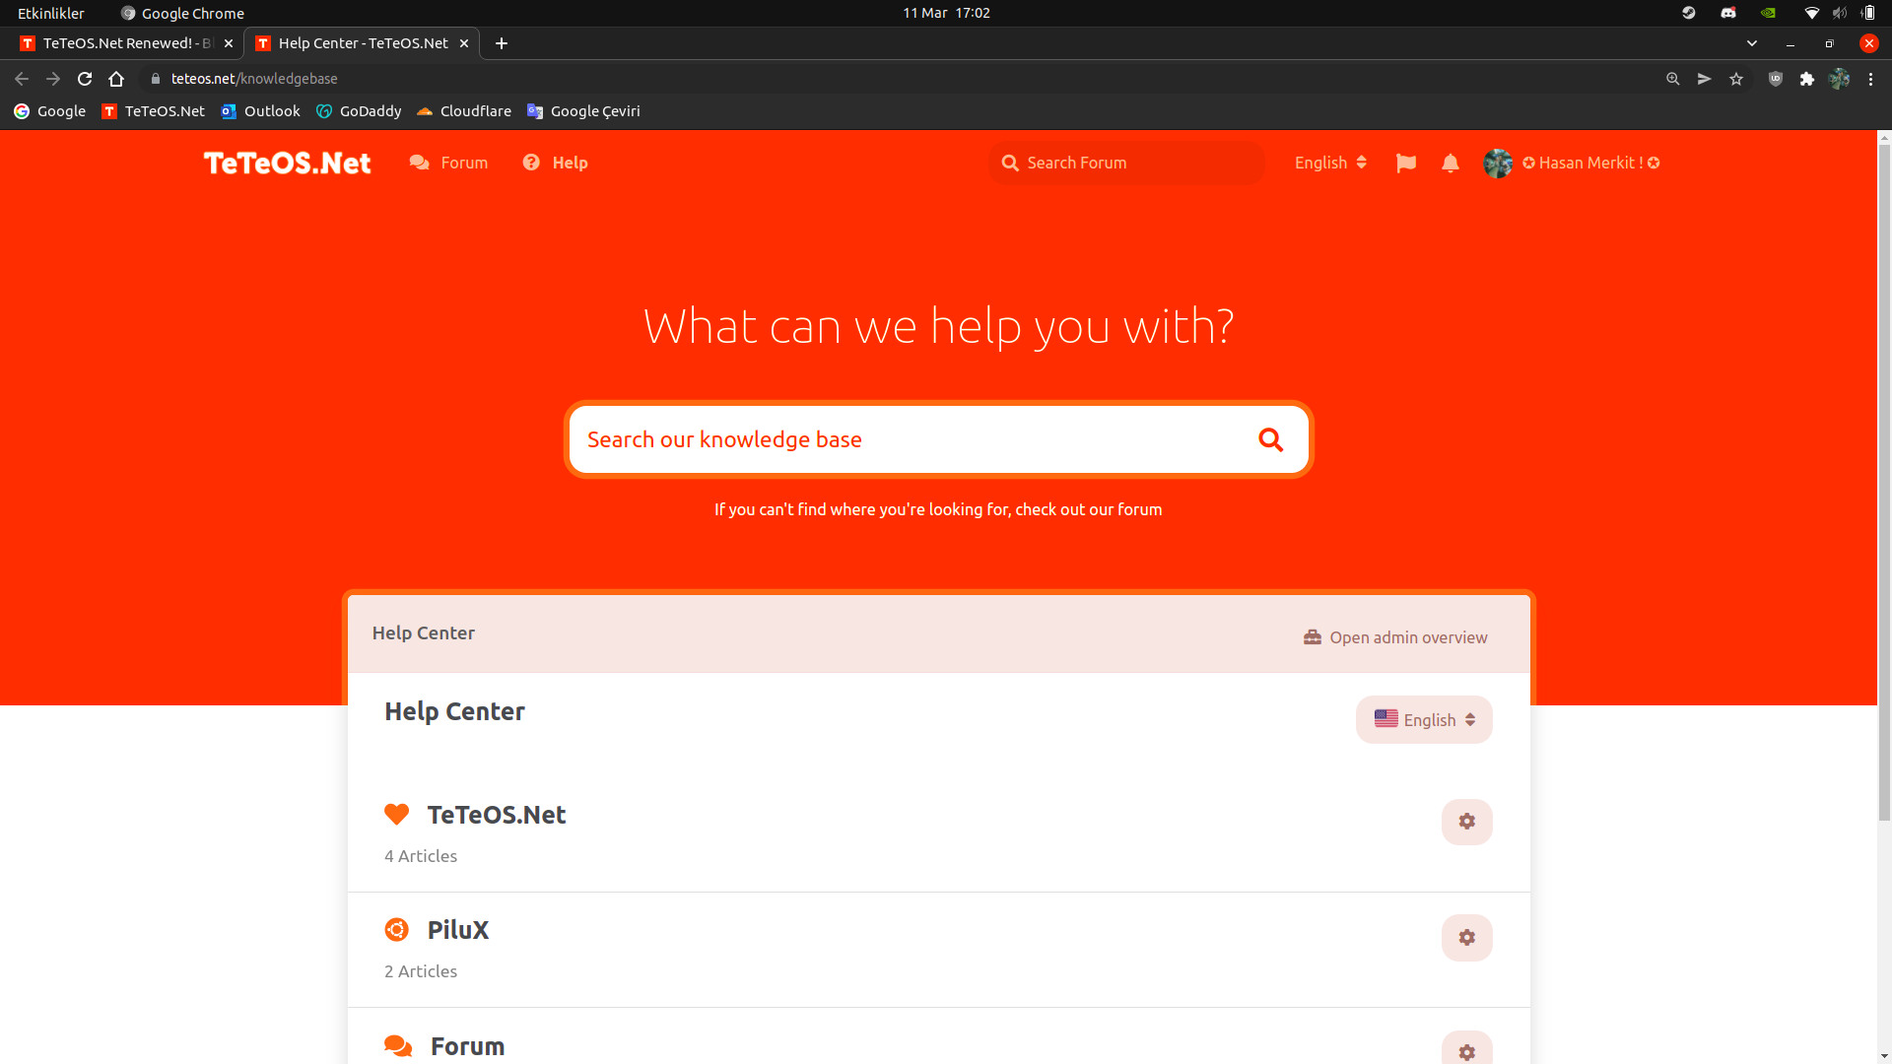
Task: Open the Outlook bookmark
Action: pyautogui.click(x=260, y=111)
